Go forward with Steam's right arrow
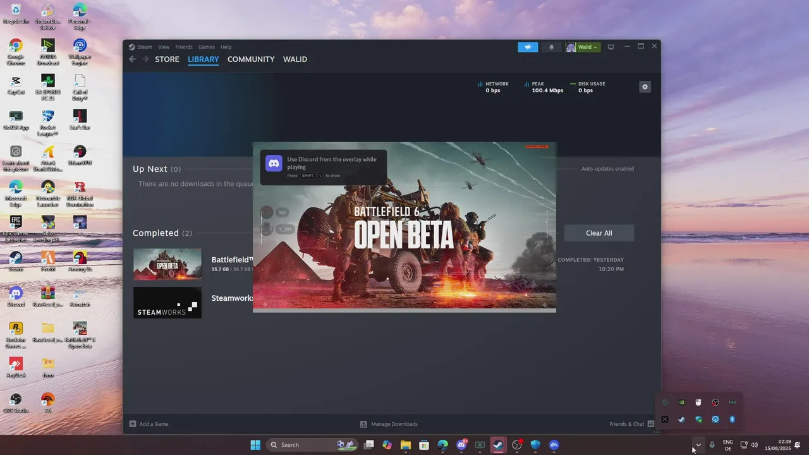 145,59
